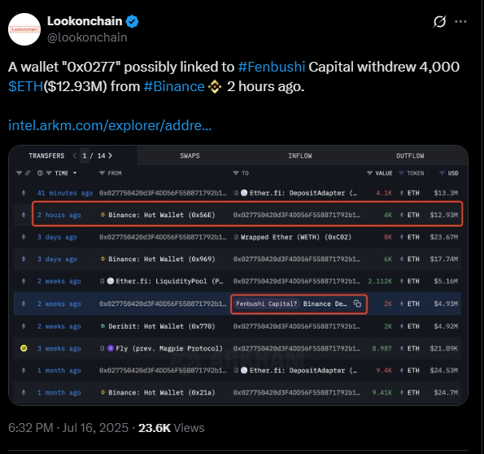The height and width of the screenshot is (454, 484).
Task: Open the intel.arkm.com explorer link
Action: click(110, 125)
